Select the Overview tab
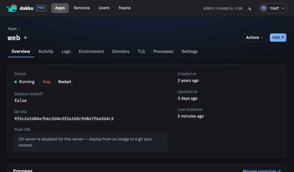The image size is (294, 172). [x=21, y=52]
